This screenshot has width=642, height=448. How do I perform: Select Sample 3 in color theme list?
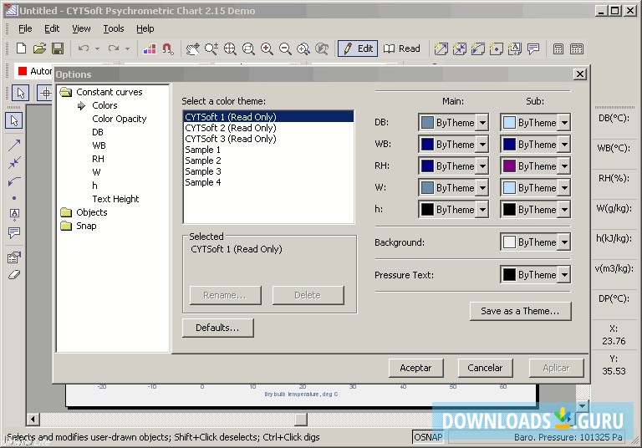point(203,171)
